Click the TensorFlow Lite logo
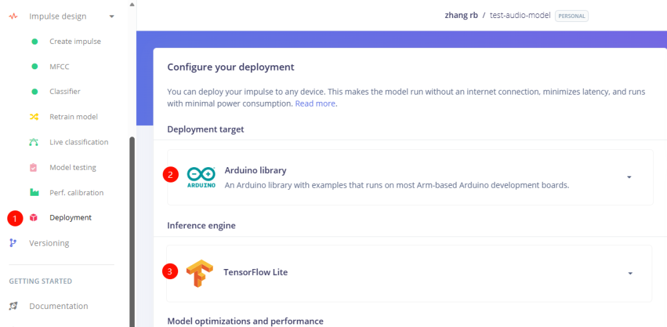 199,272
